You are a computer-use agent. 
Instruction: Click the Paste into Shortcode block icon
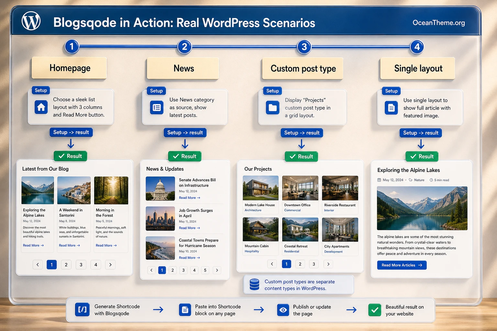click(x=185, y=310)
